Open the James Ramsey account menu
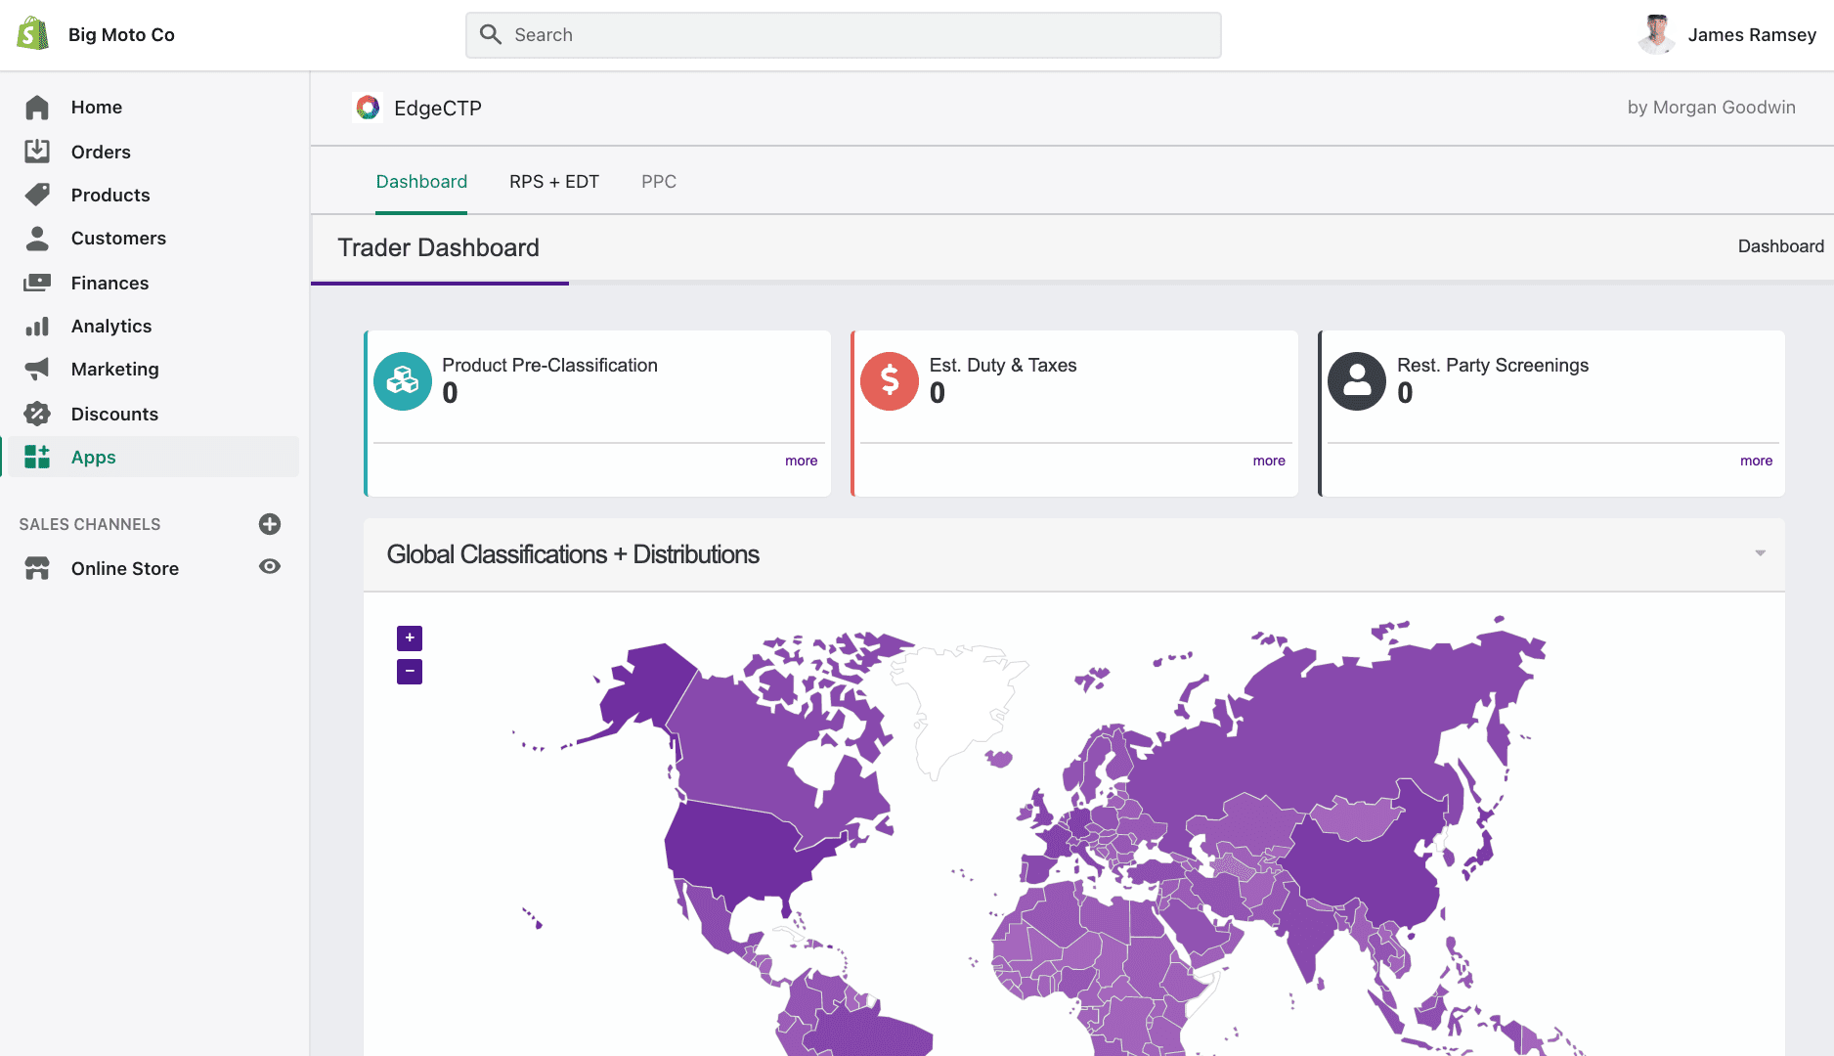The image size is (1834, 1056). coord(1727,35)
